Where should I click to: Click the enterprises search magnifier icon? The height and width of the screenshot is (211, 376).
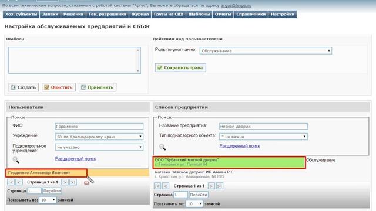[x=162, y=147]
